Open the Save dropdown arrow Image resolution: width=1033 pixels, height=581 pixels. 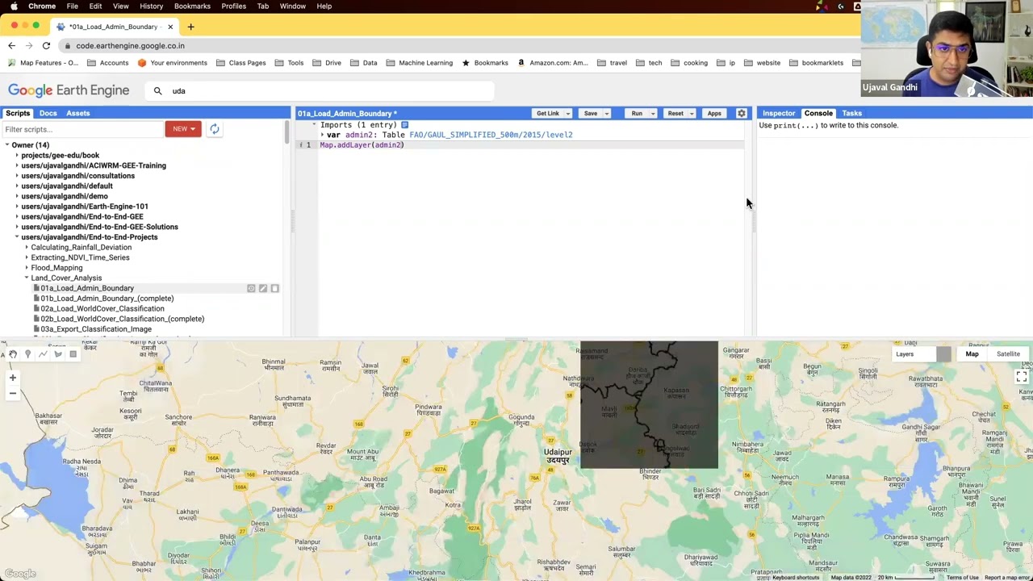click(607, 114)
